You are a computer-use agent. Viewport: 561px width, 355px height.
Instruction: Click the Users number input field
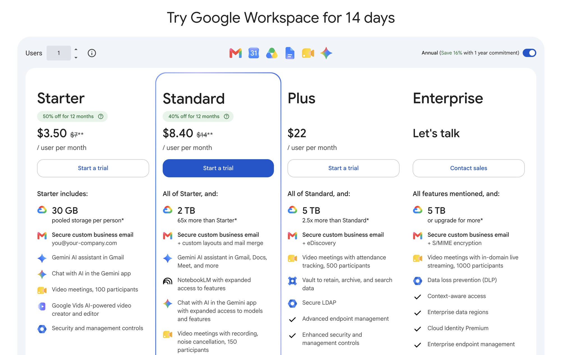click(59, 53)
